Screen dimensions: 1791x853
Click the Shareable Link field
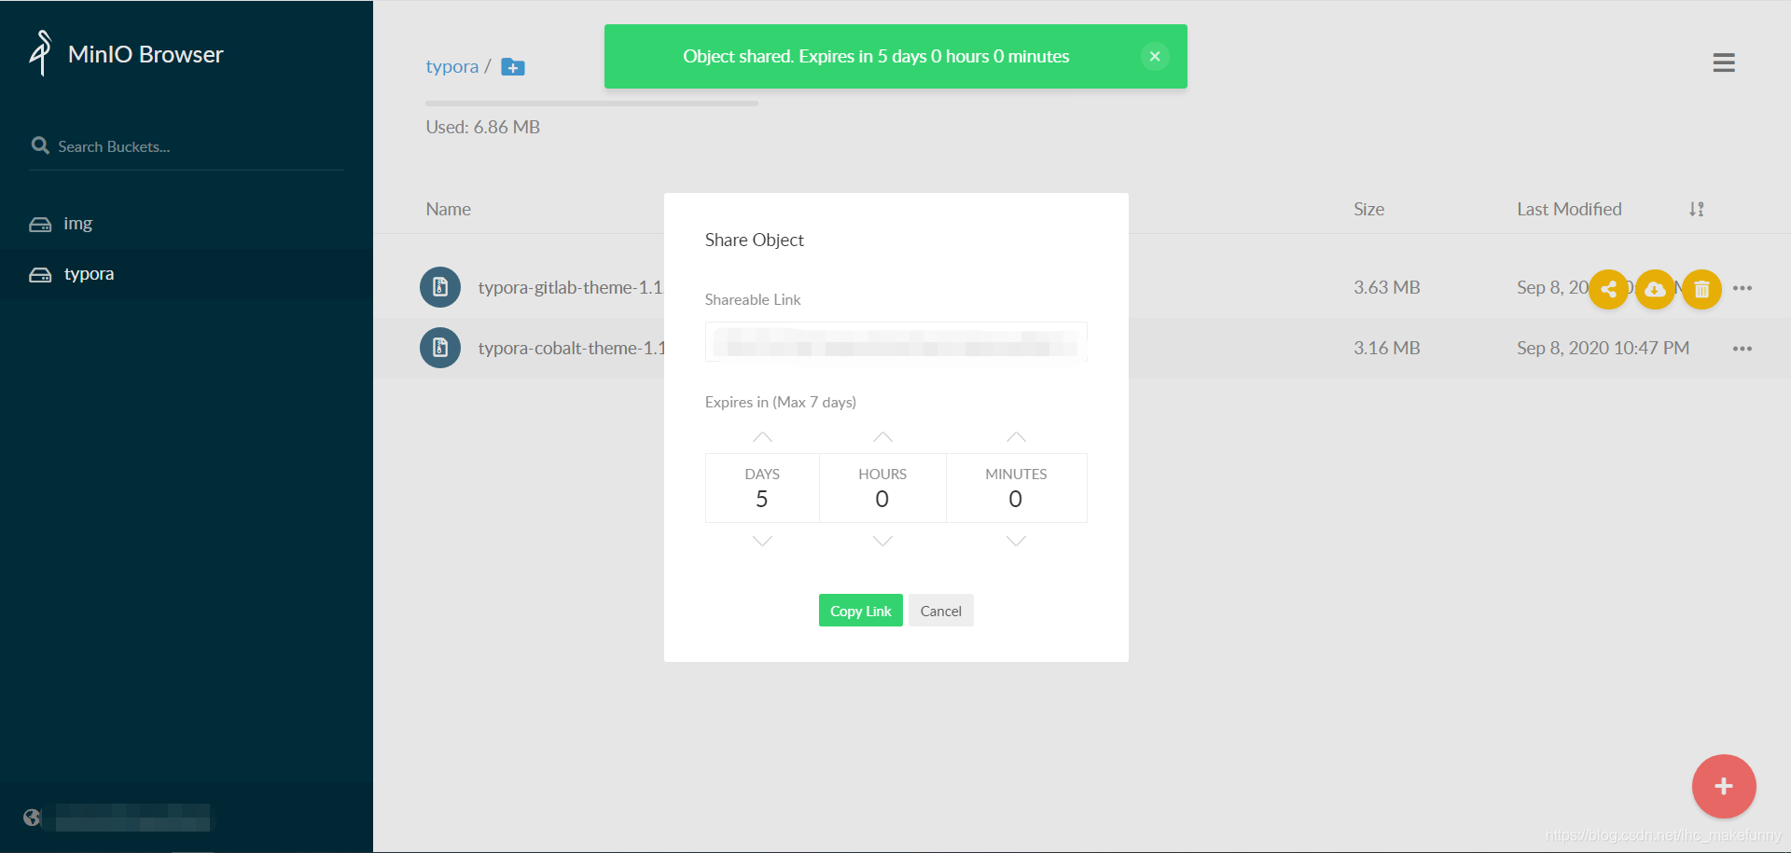pos(895,342)
